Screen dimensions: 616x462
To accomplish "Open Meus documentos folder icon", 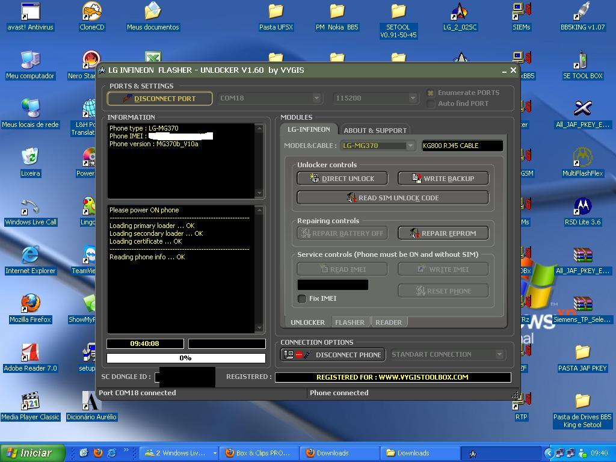I will point(153,16).
